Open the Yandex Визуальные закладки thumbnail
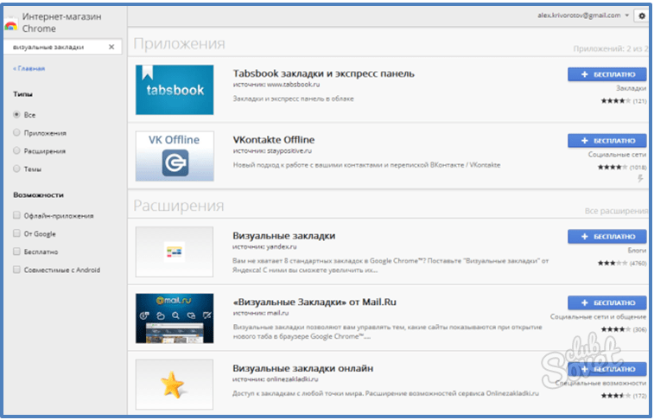 pyautogui.click(x=175, y=252)
